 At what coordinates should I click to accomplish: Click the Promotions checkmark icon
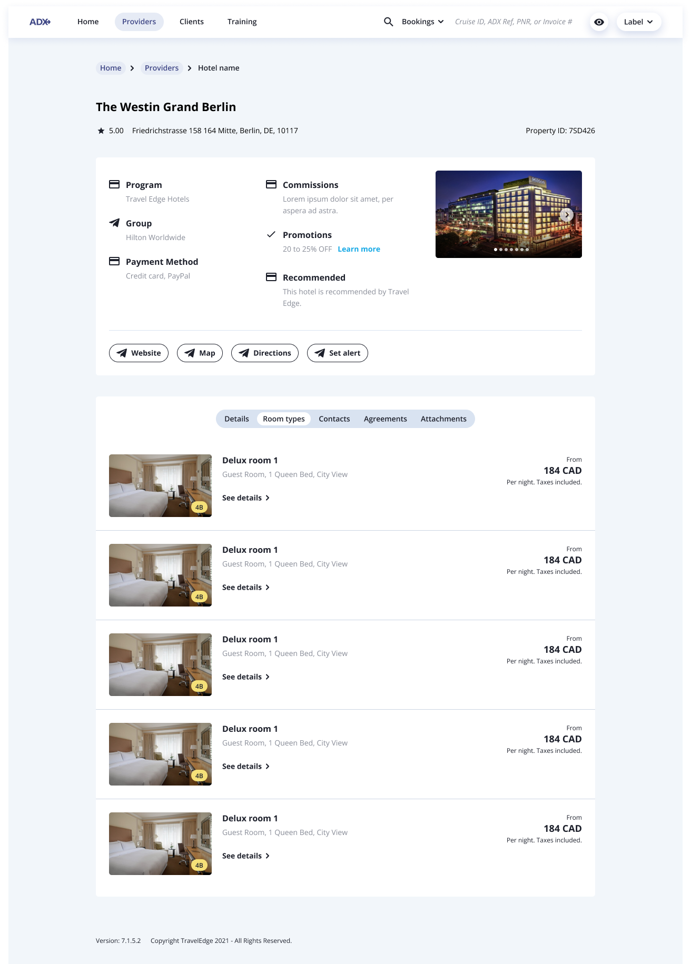(271, 234)
